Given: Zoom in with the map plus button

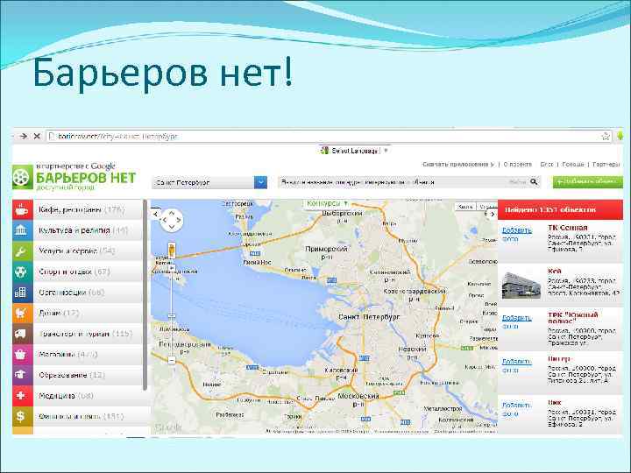Looking at the screenshot, I should point(172,267).
